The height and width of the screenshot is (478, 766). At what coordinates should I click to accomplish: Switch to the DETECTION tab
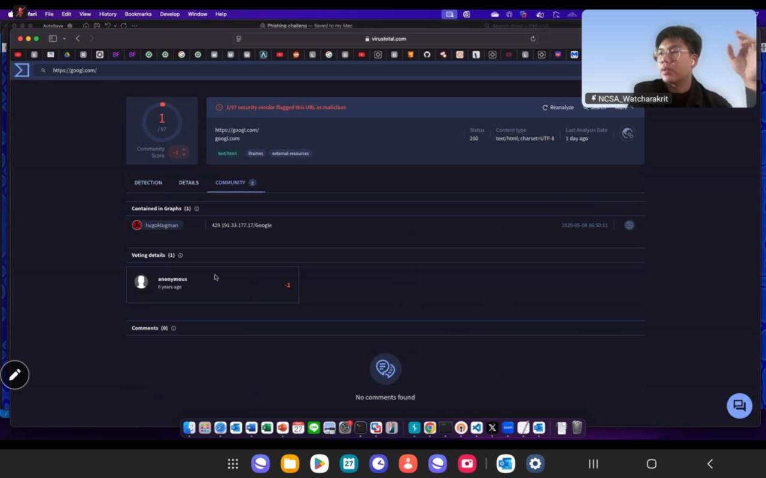148,182
